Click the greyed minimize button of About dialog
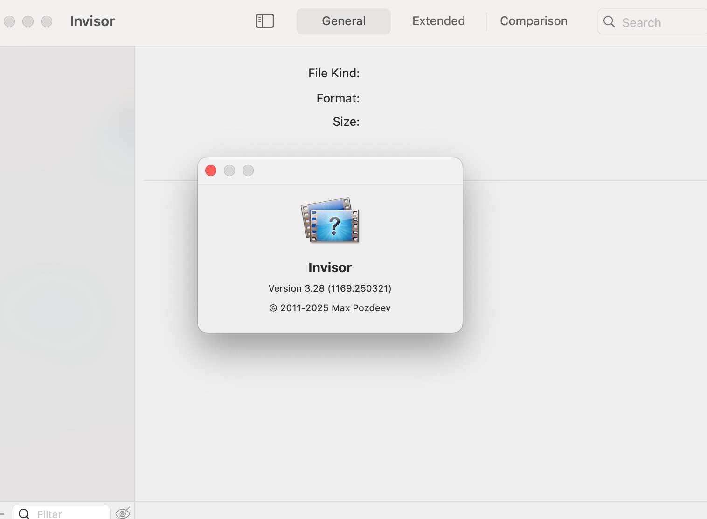 229,171
